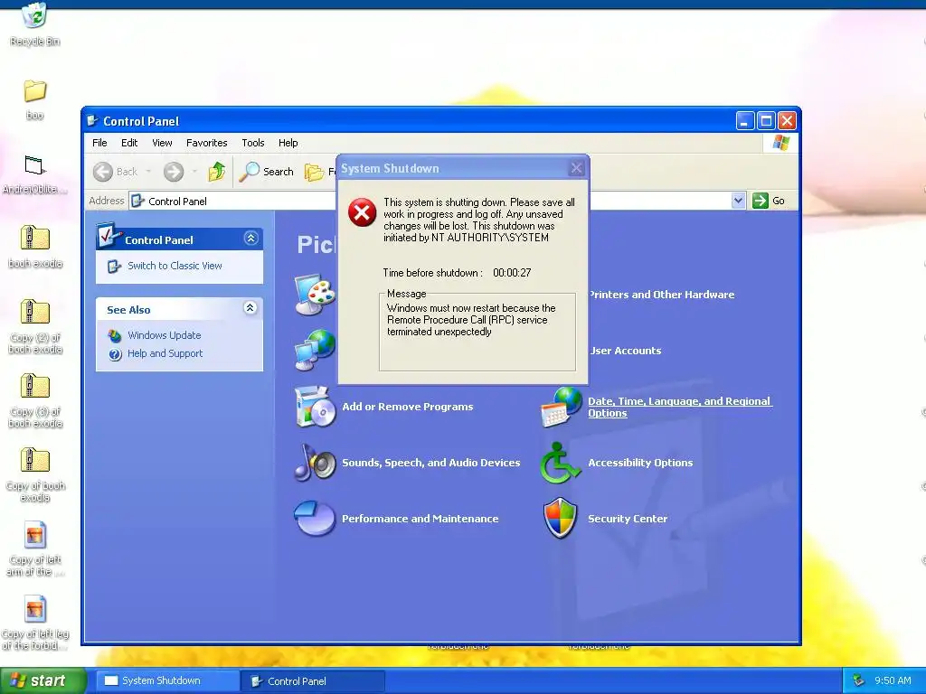The width and height of the screenshot is (926, 694).
Task: Close the System Shutdown dialog
Action: [576, 169]
